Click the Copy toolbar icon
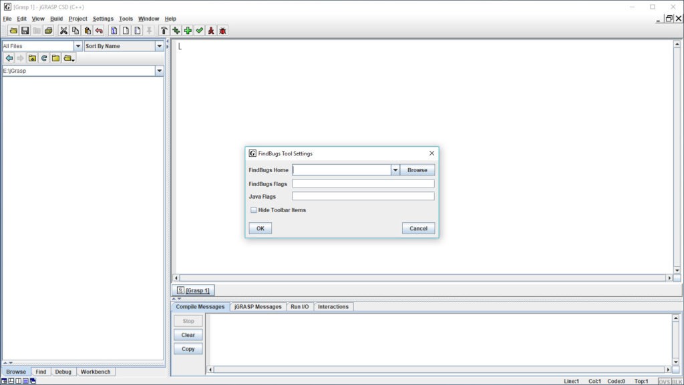The height and width of the screenshot is (385, 684). (75, 31)
